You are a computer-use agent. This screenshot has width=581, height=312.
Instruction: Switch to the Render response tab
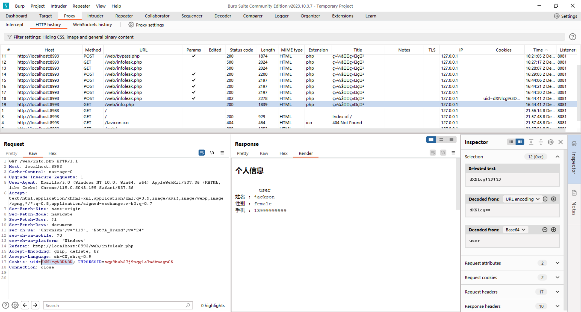click(306, 153)
